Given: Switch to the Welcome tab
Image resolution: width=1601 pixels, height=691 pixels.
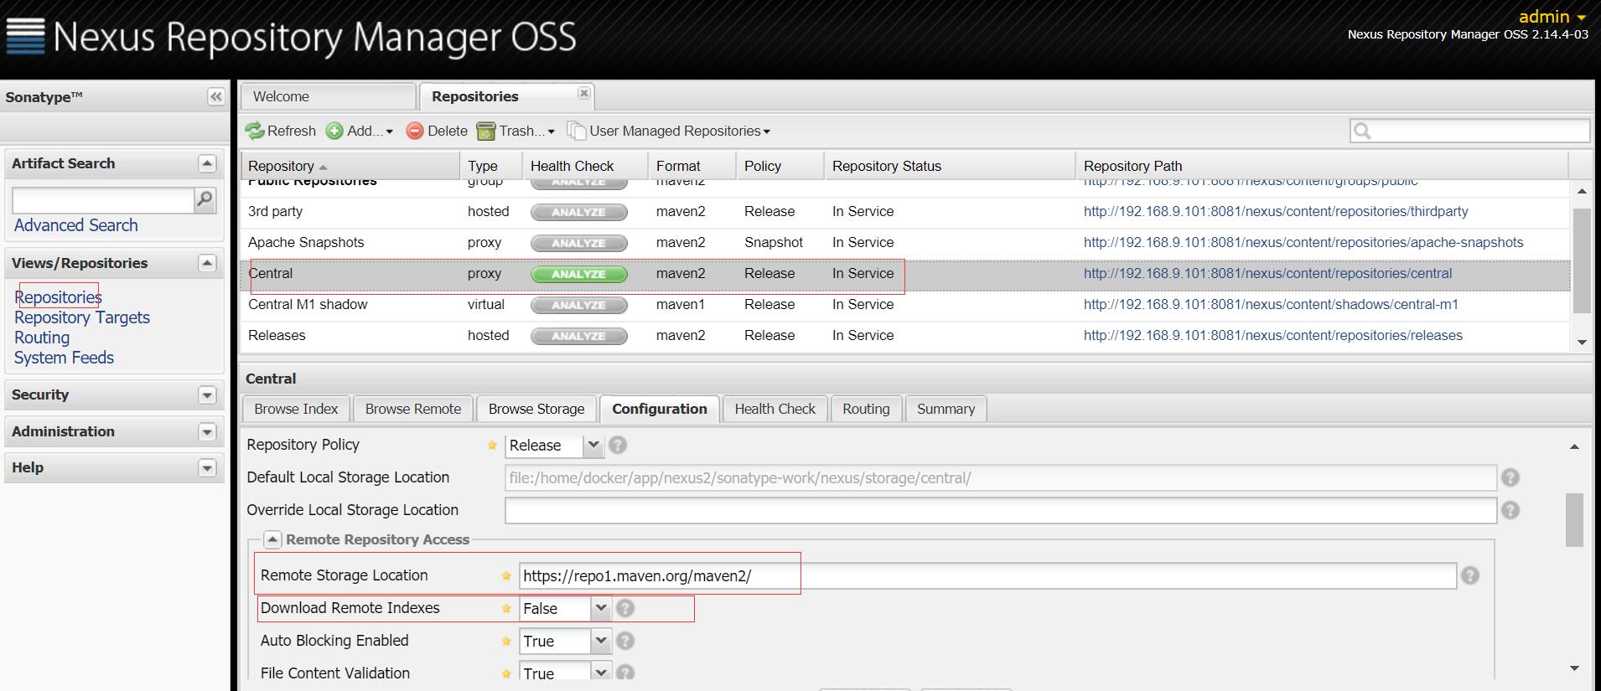Looking at the screenshot, I should pos(282,97).
